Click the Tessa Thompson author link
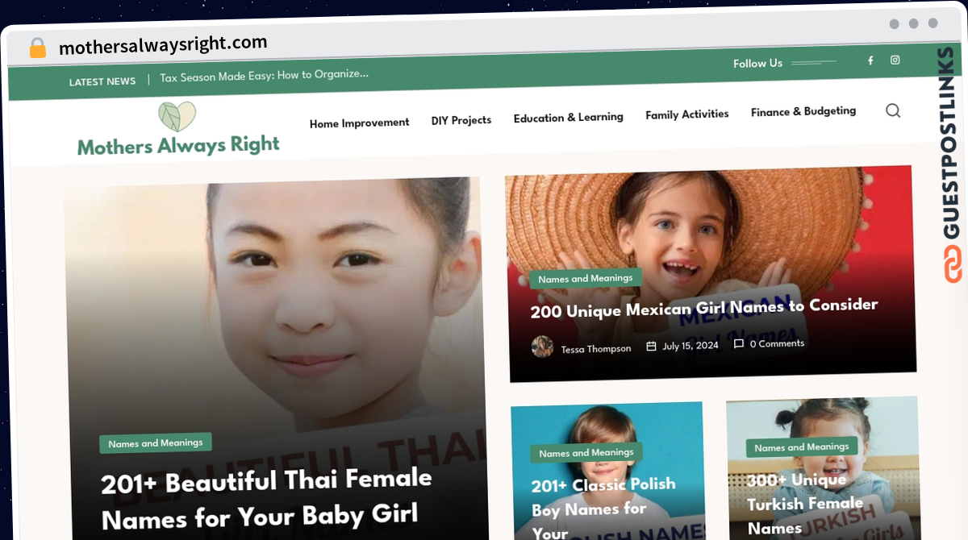968x540 pixels. click(x=596, y=349)
